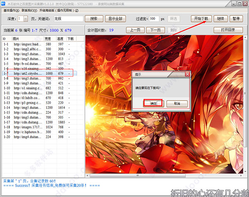The width and height of the screenshot is (249, 197).
Task: Focus the keyword field containing 龙族
Action: click(x=68, y=19)
